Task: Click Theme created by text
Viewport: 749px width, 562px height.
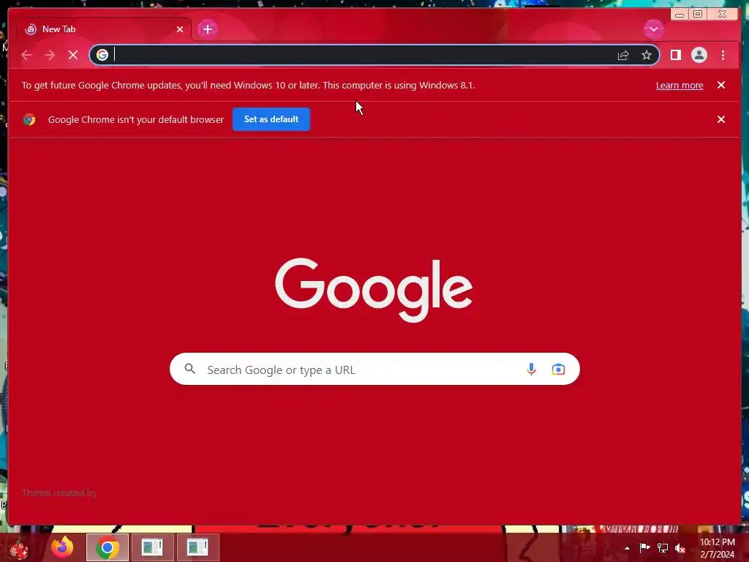Action: [x=59, y=492]
